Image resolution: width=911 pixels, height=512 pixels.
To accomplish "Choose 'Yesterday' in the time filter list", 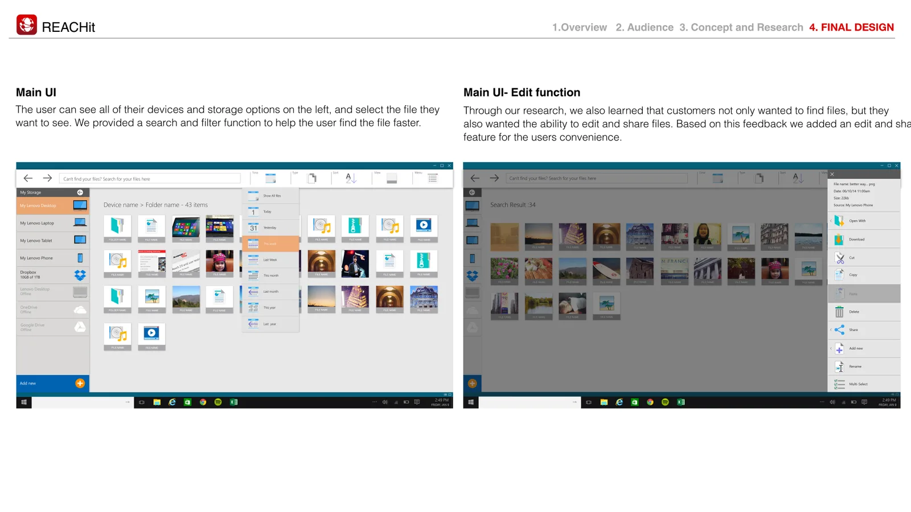I will (270, 228).
